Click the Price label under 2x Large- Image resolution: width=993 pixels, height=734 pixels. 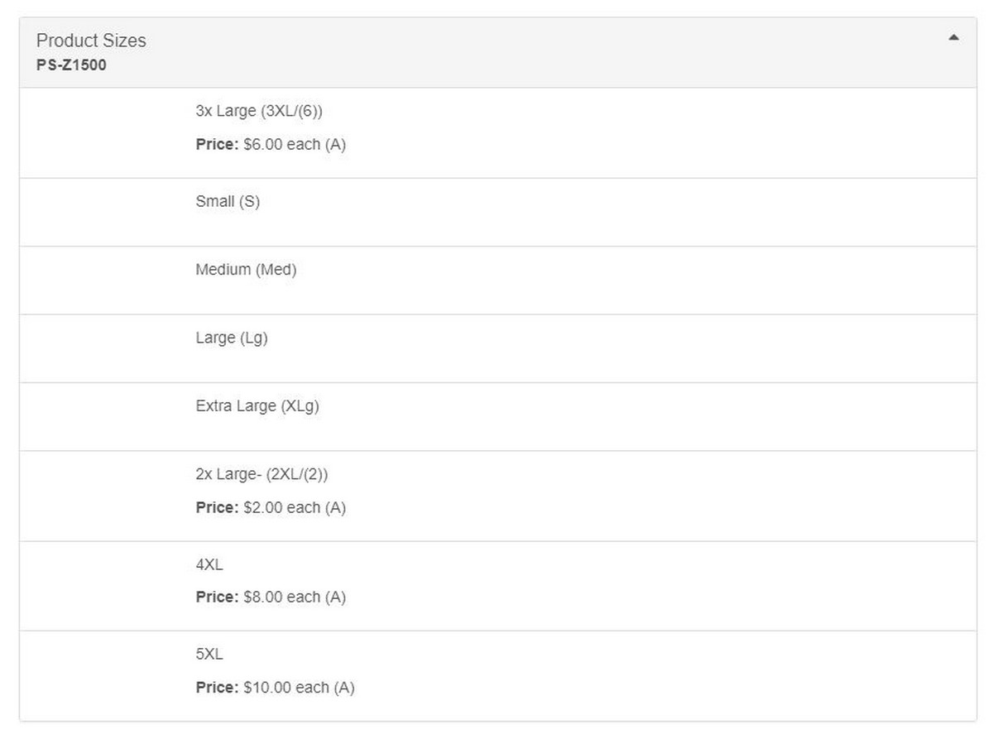(x=217, y=507)
